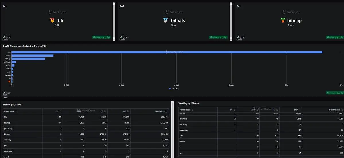Click the poshi avatar under the bar chart
This screenshot has width=344, height=158.
pos(5,93)
